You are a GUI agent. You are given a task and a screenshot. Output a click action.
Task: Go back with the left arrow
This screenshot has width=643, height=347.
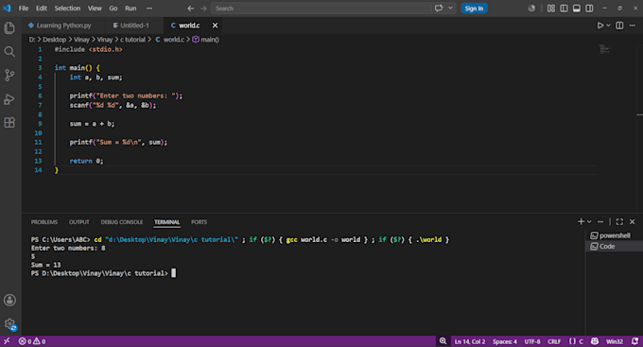(190, 9)
